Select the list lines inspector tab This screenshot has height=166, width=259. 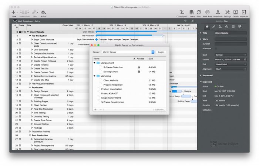tap(233, 27)
